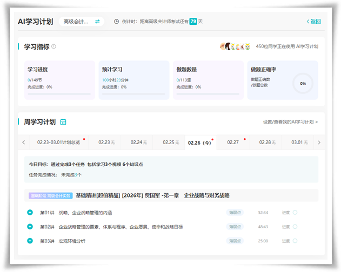This screenshot has width=341, height=272.
Task: Toggle progress circle for 第01讲
Action: pyautogui.click(x=295, y=212)
